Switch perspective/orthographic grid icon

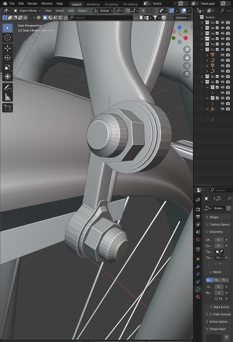click(x=187, y=74)
